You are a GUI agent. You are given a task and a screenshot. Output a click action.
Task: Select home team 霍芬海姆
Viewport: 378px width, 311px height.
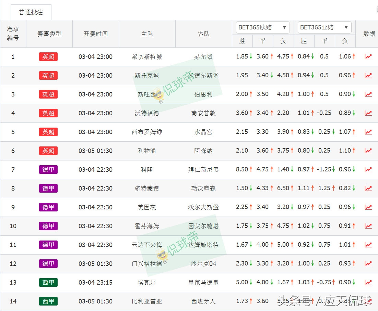[x=147, y=226]
